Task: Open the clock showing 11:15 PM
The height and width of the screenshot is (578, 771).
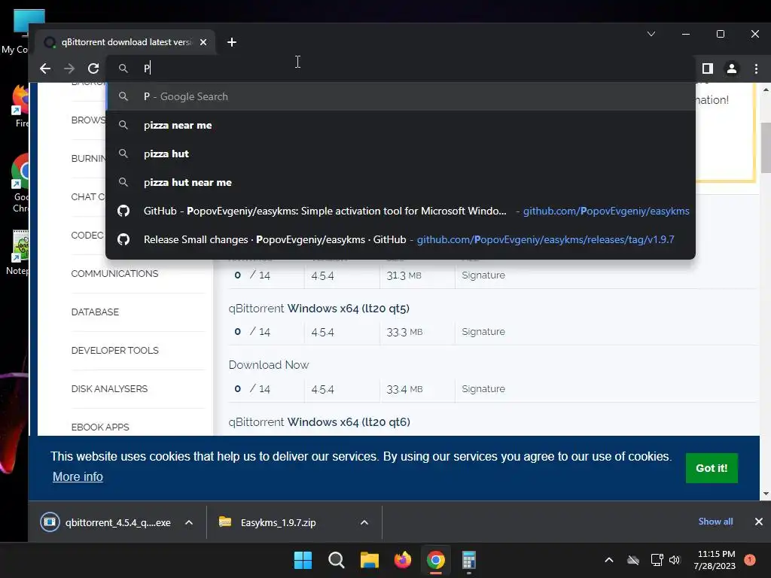Action: click(x=715, y=560)
